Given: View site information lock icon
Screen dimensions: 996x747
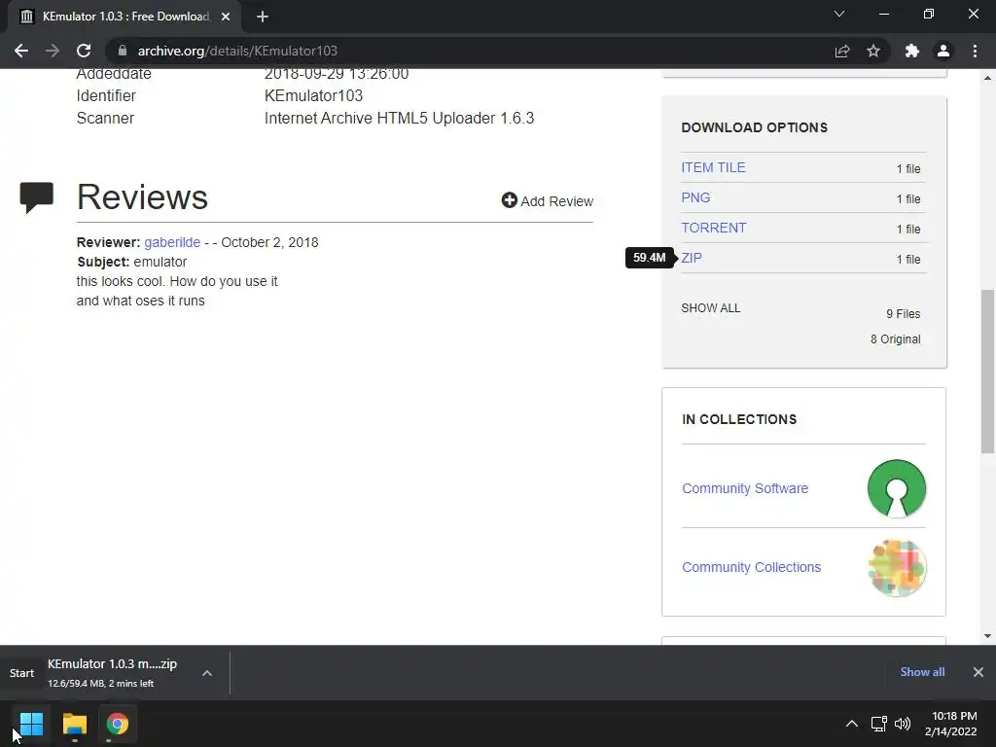Looking at the screenshot, I should pos(123,51).
